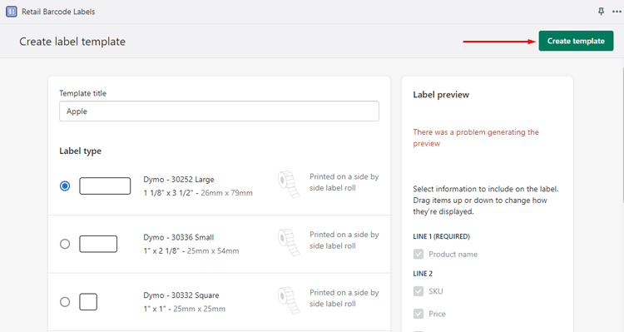Click the label roll icon beside Dymo 30252 Large
This screenshot has height=332, width=624.
[x=289, y=185]
